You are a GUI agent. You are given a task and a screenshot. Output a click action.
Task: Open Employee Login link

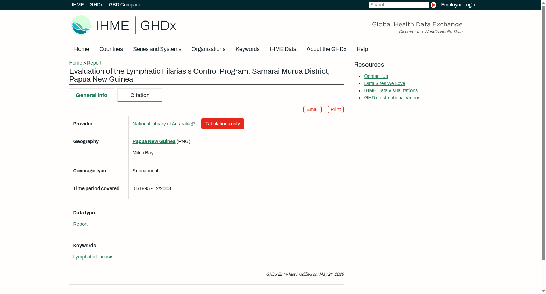[x=458, y=5]
